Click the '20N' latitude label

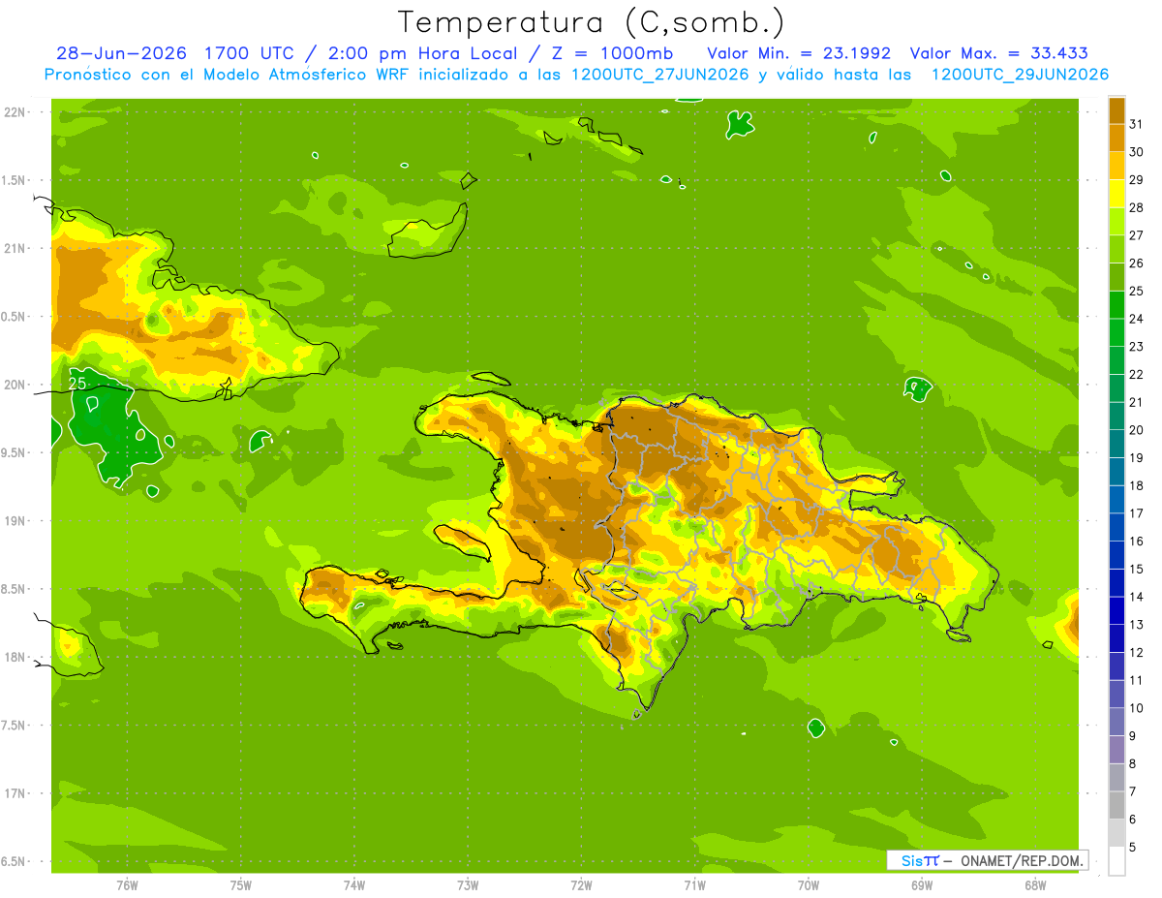click(x=15, y=385)
